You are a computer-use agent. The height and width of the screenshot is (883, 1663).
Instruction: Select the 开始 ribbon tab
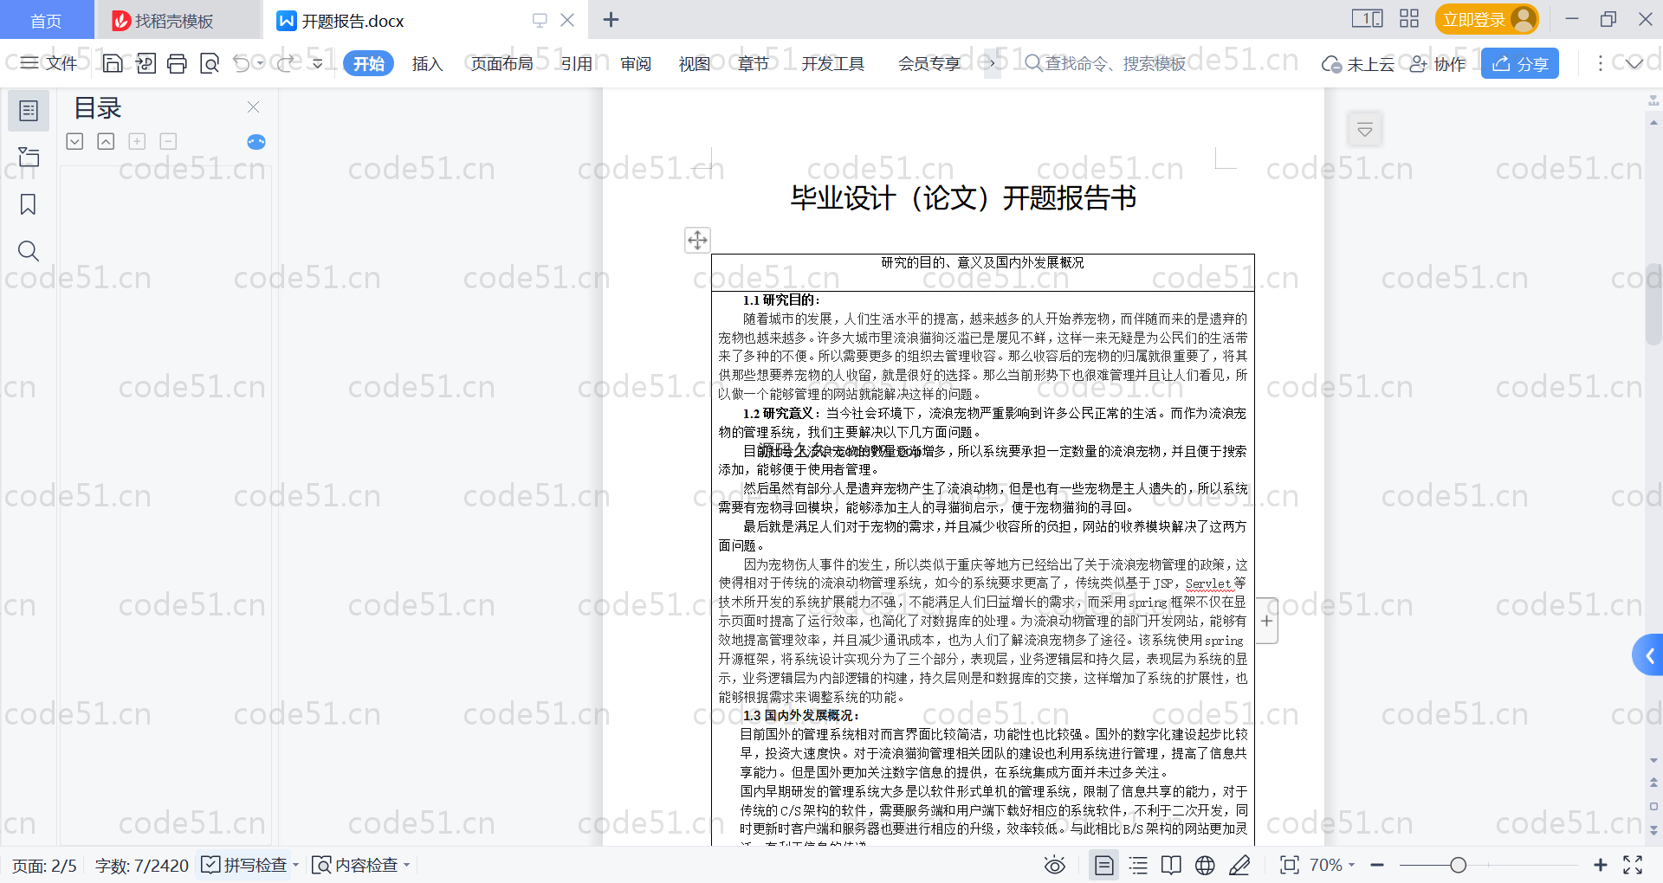[368, 63]
